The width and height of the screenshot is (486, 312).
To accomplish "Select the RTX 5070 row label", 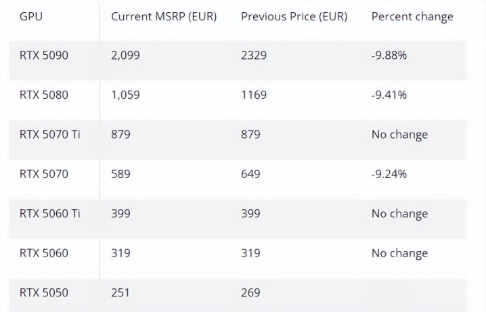I will point(44,174).
